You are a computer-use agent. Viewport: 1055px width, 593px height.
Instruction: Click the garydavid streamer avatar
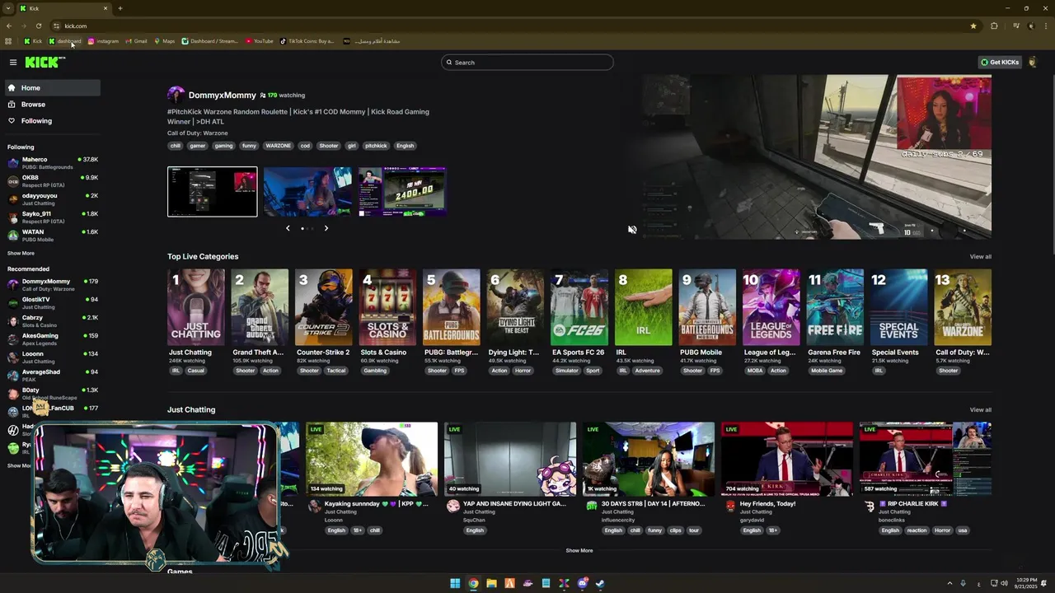730,507
